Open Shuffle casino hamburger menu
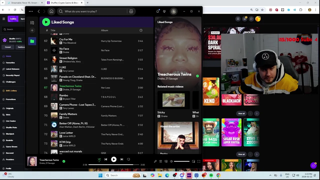Viewport: 320px width, 180px height. tap(4, 19)
